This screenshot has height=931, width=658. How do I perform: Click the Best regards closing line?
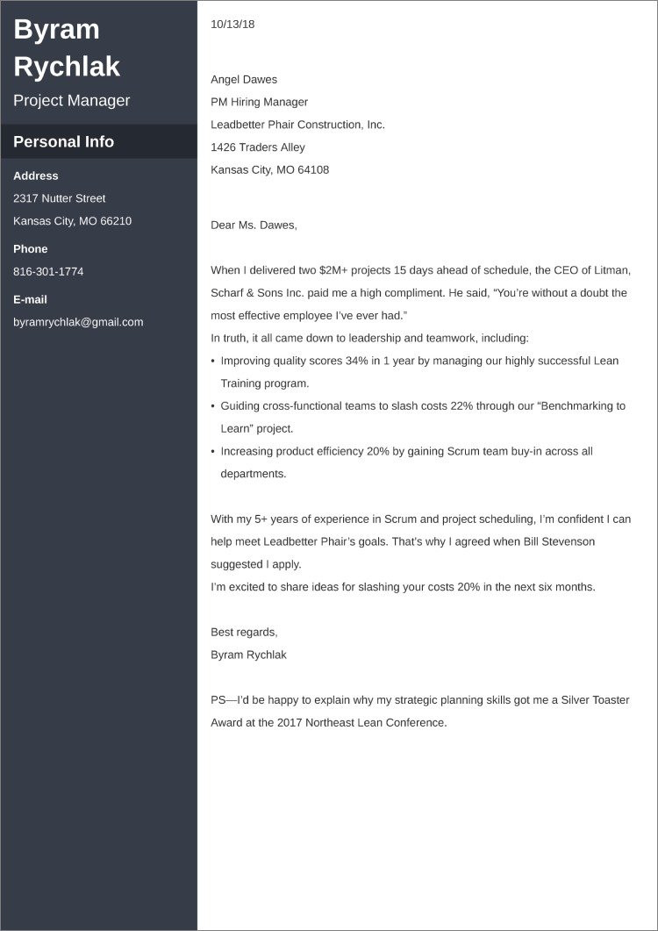point(244,632)
